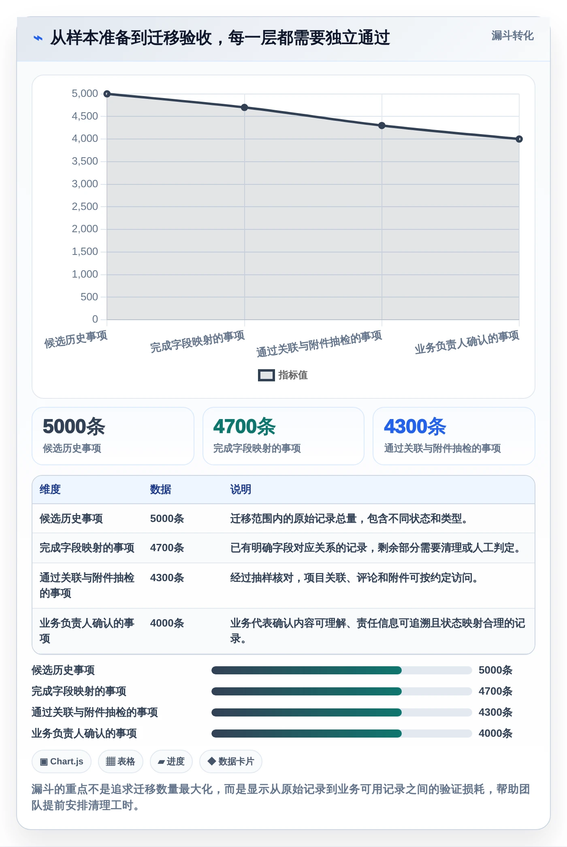Click progress bar for 通过关联与附件抽检的事项

[x=341, y=712]
